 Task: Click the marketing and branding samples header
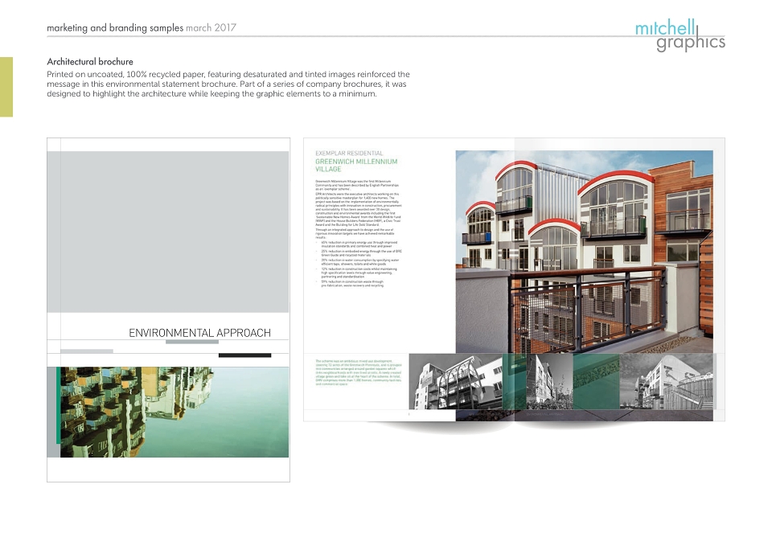coord(115,27)
